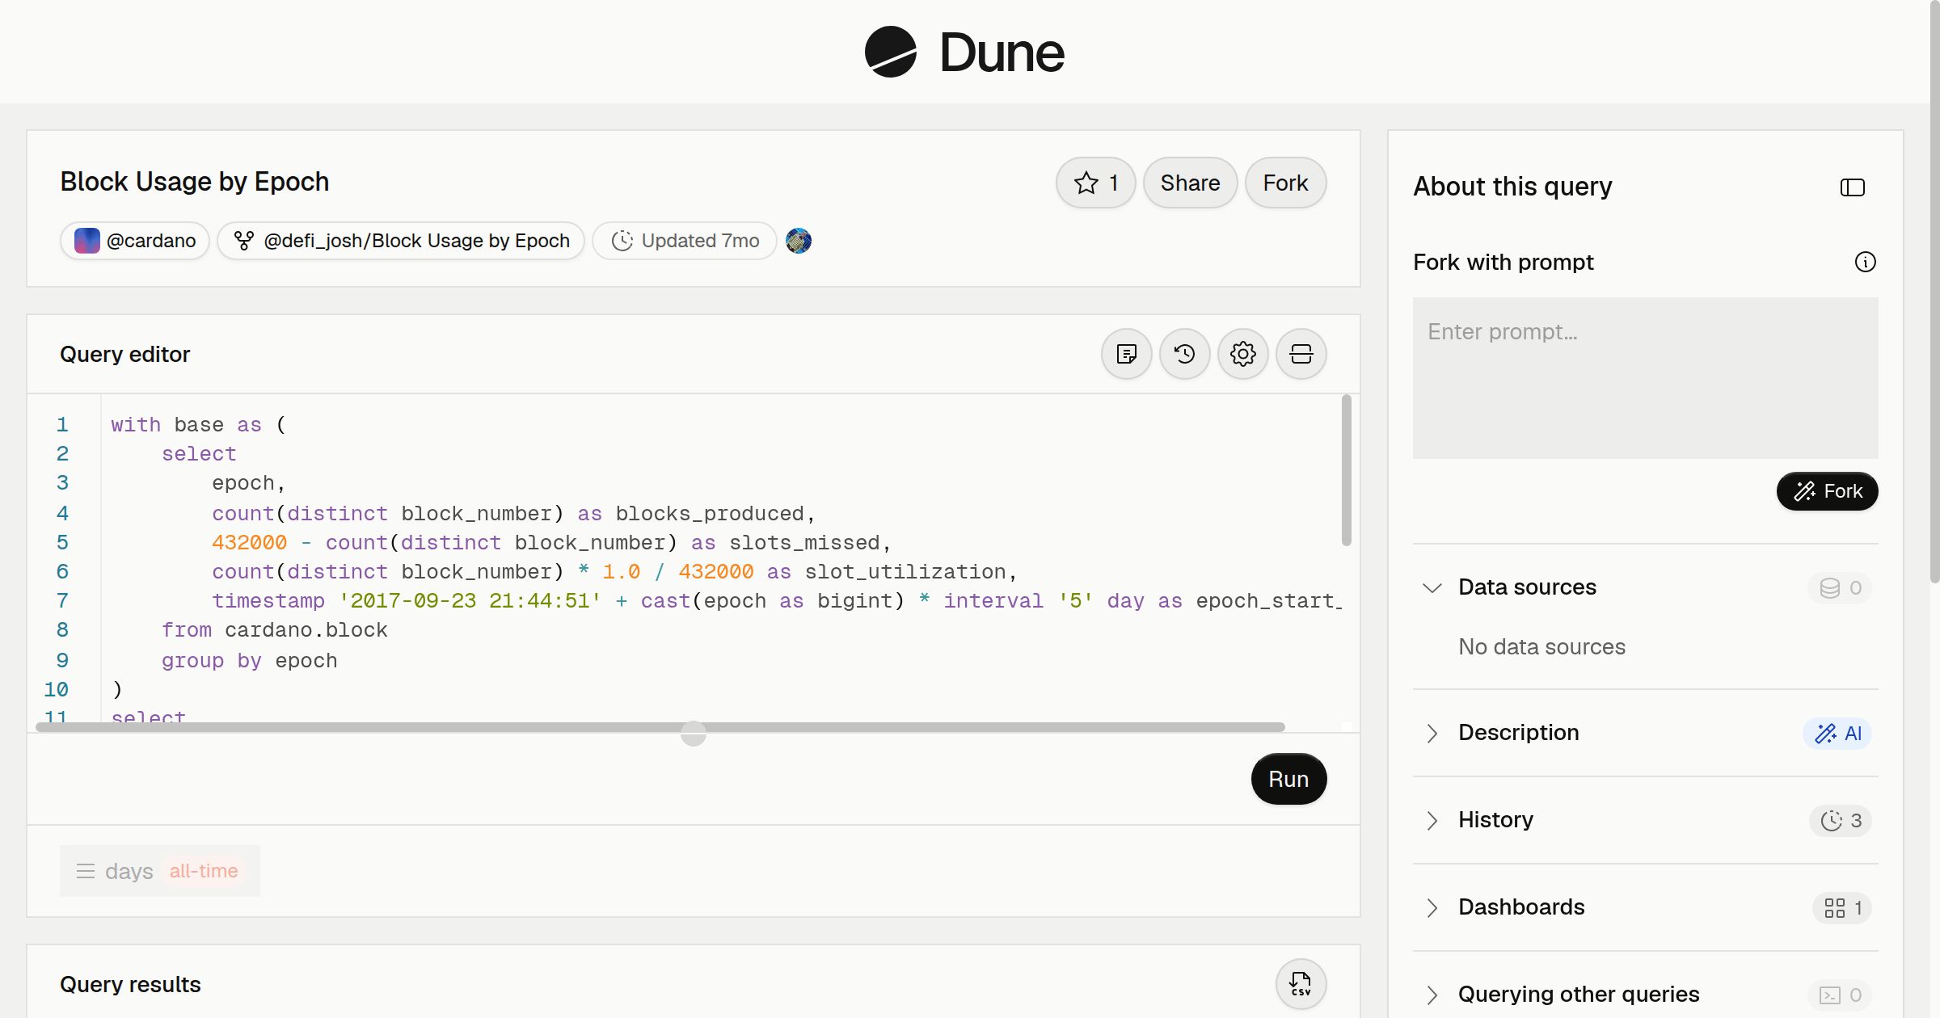Click the Updated 7mo chip

685,241
